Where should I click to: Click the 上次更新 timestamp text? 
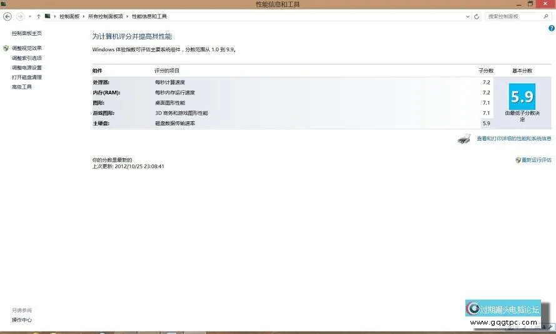tap(128, 166)
